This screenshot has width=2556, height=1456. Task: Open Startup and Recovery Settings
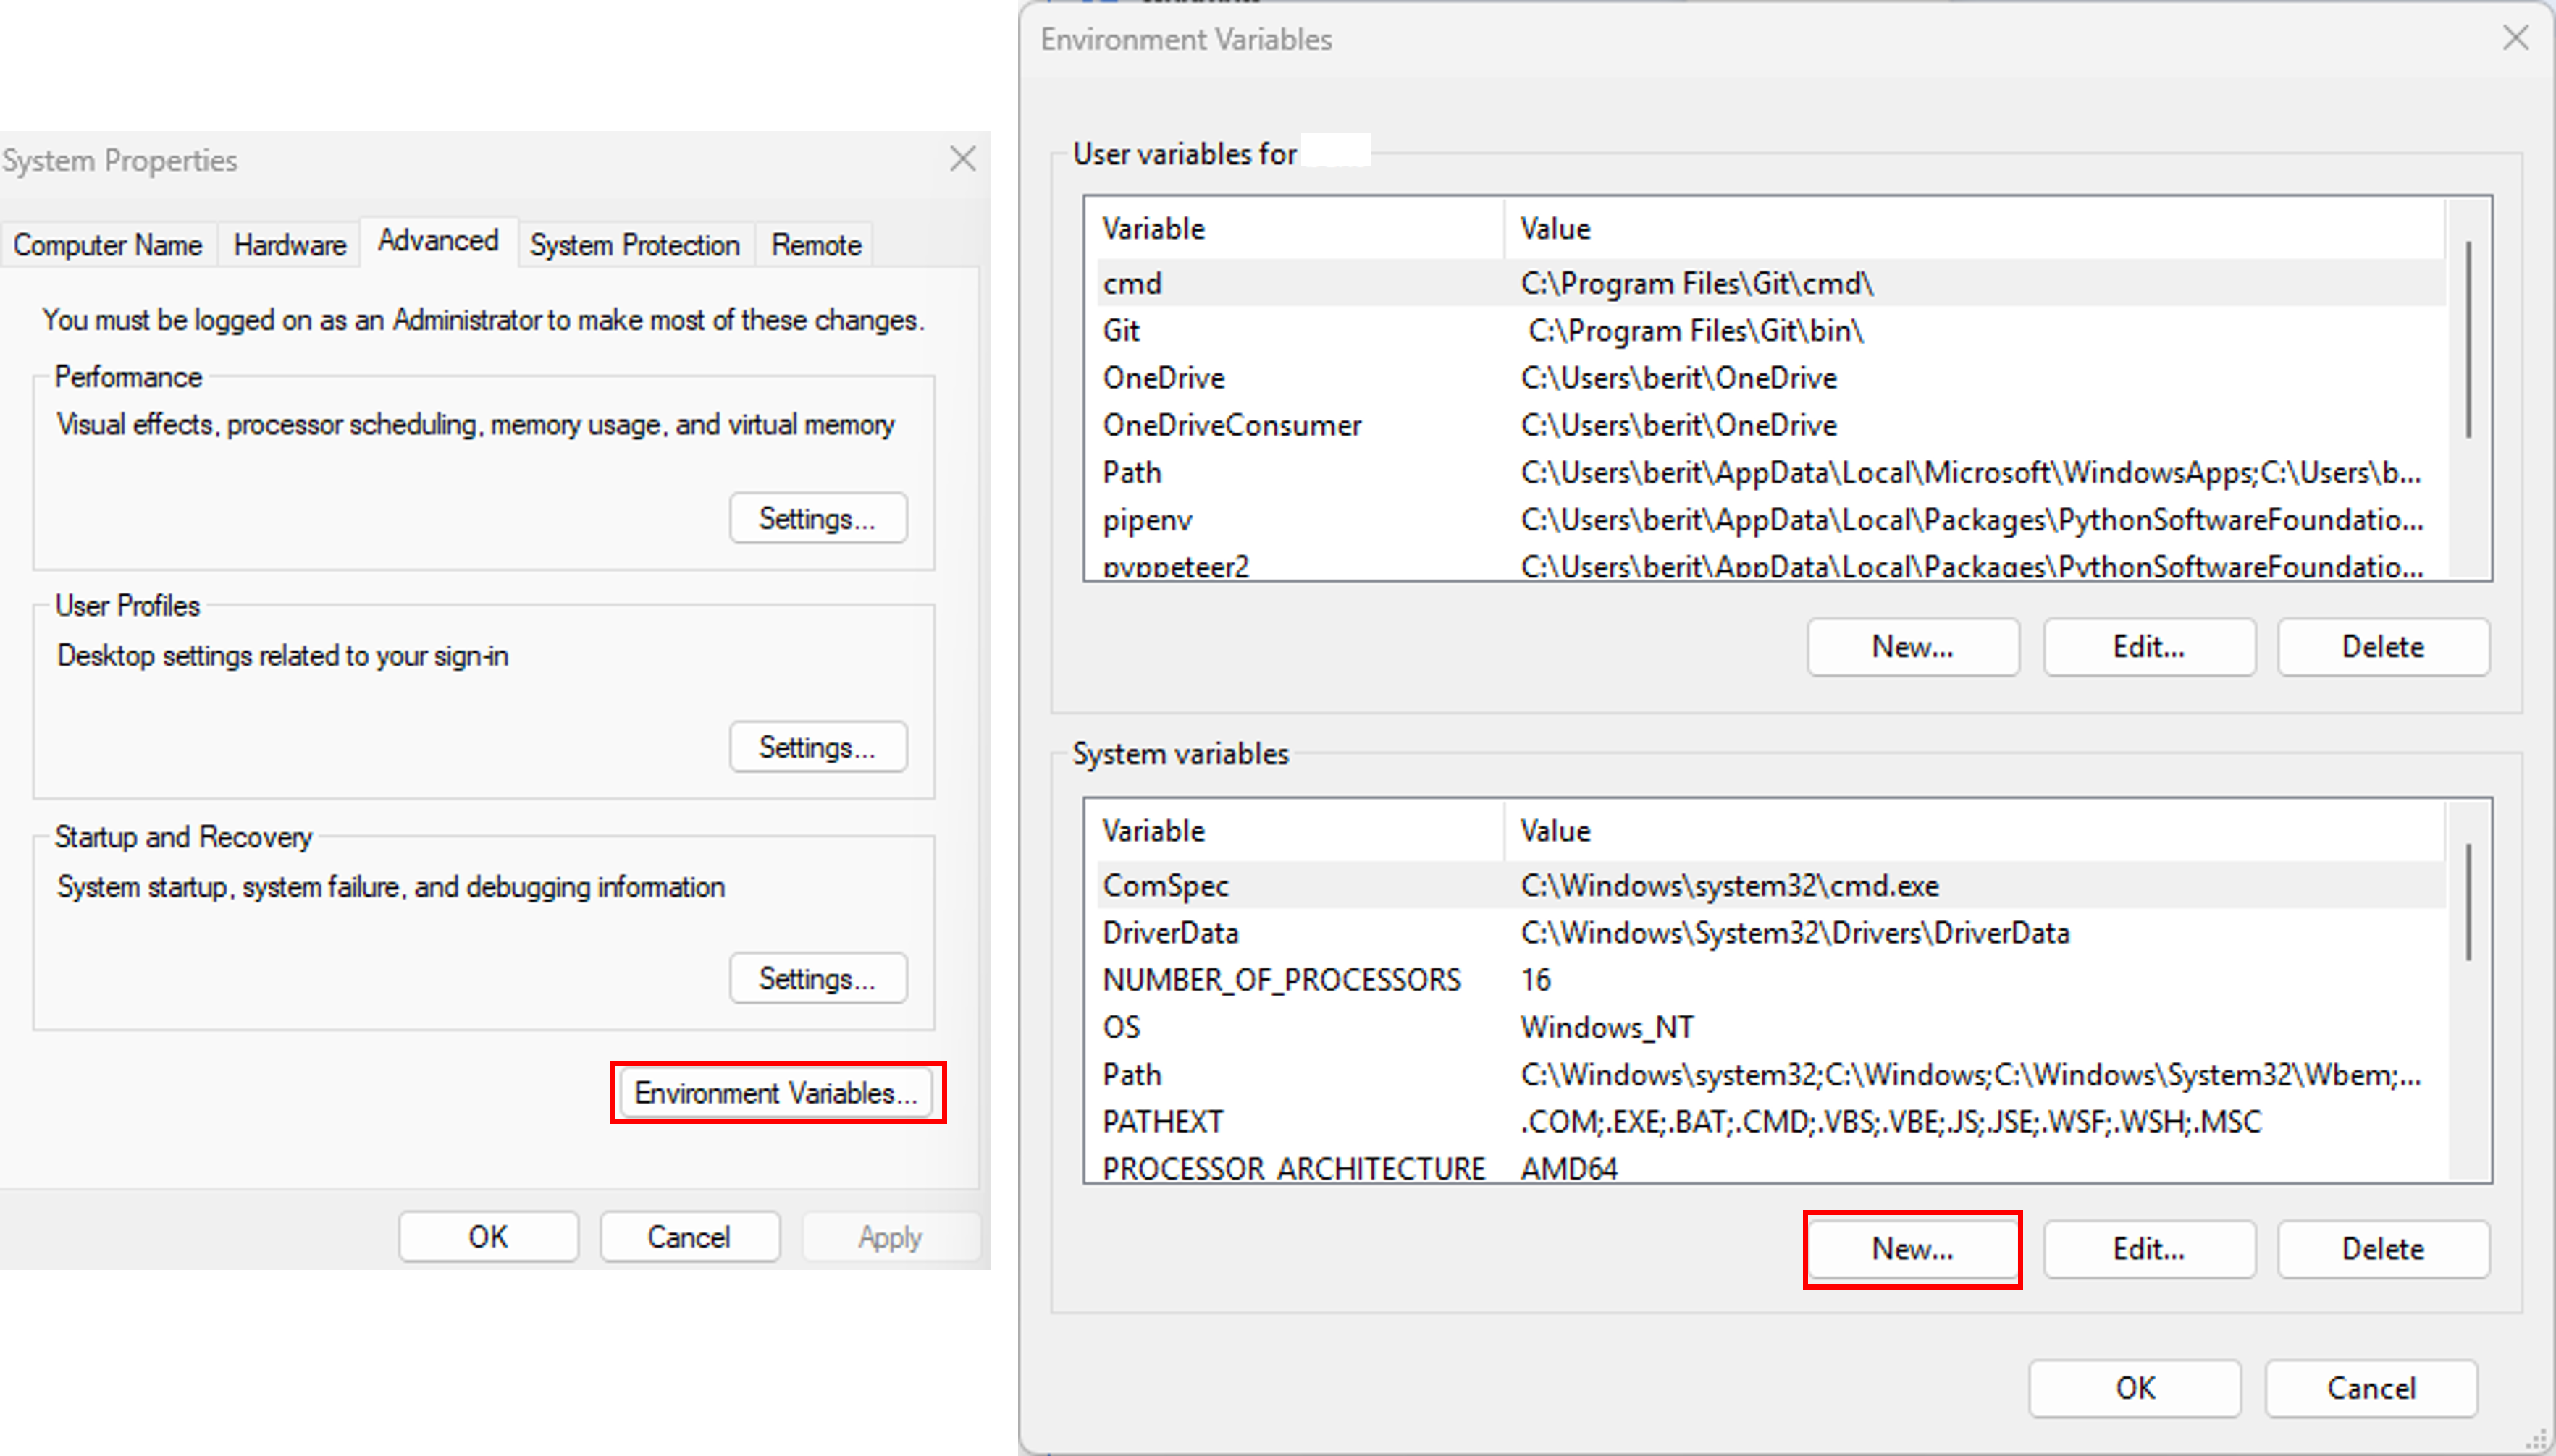pyautogui.click(x=817, y=978)
